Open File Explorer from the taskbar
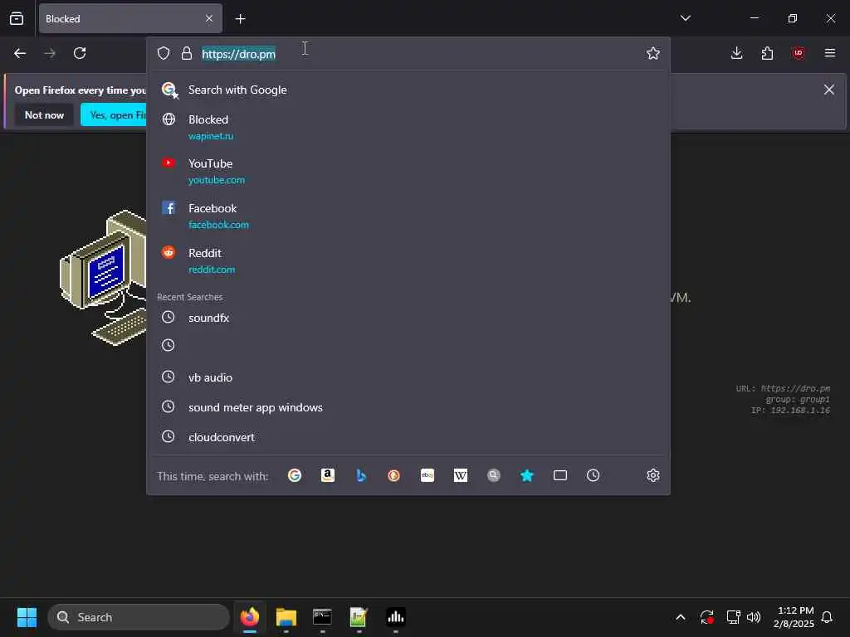 [286, 617]
